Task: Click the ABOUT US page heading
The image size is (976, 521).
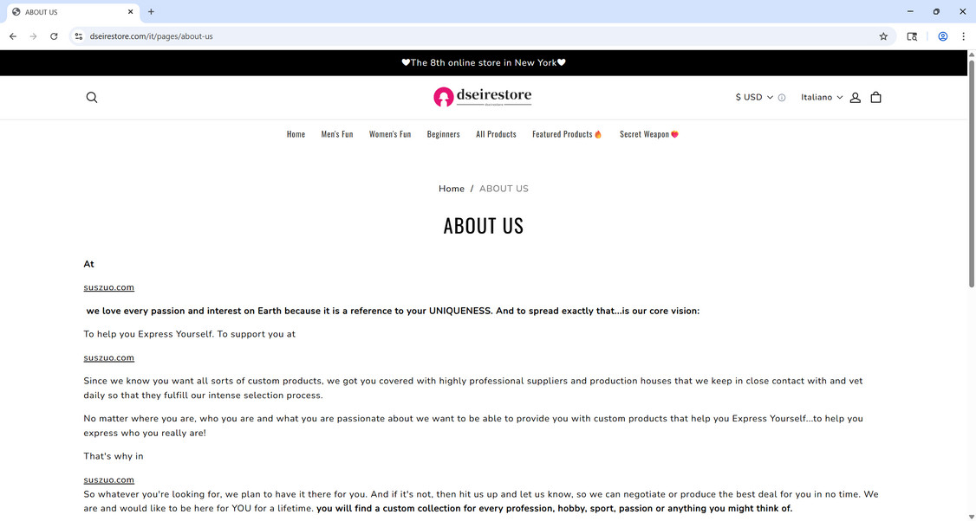Action: pos(484,225)
